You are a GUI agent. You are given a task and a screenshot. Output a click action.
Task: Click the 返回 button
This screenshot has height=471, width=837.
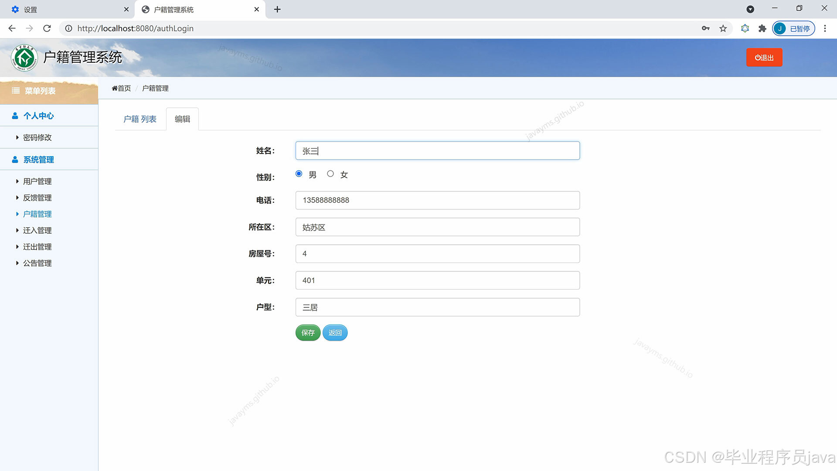[x=335, y=333]
